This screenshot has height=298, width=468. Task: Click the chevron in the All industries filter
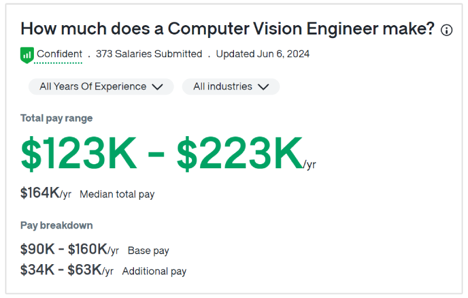[263, 87]
